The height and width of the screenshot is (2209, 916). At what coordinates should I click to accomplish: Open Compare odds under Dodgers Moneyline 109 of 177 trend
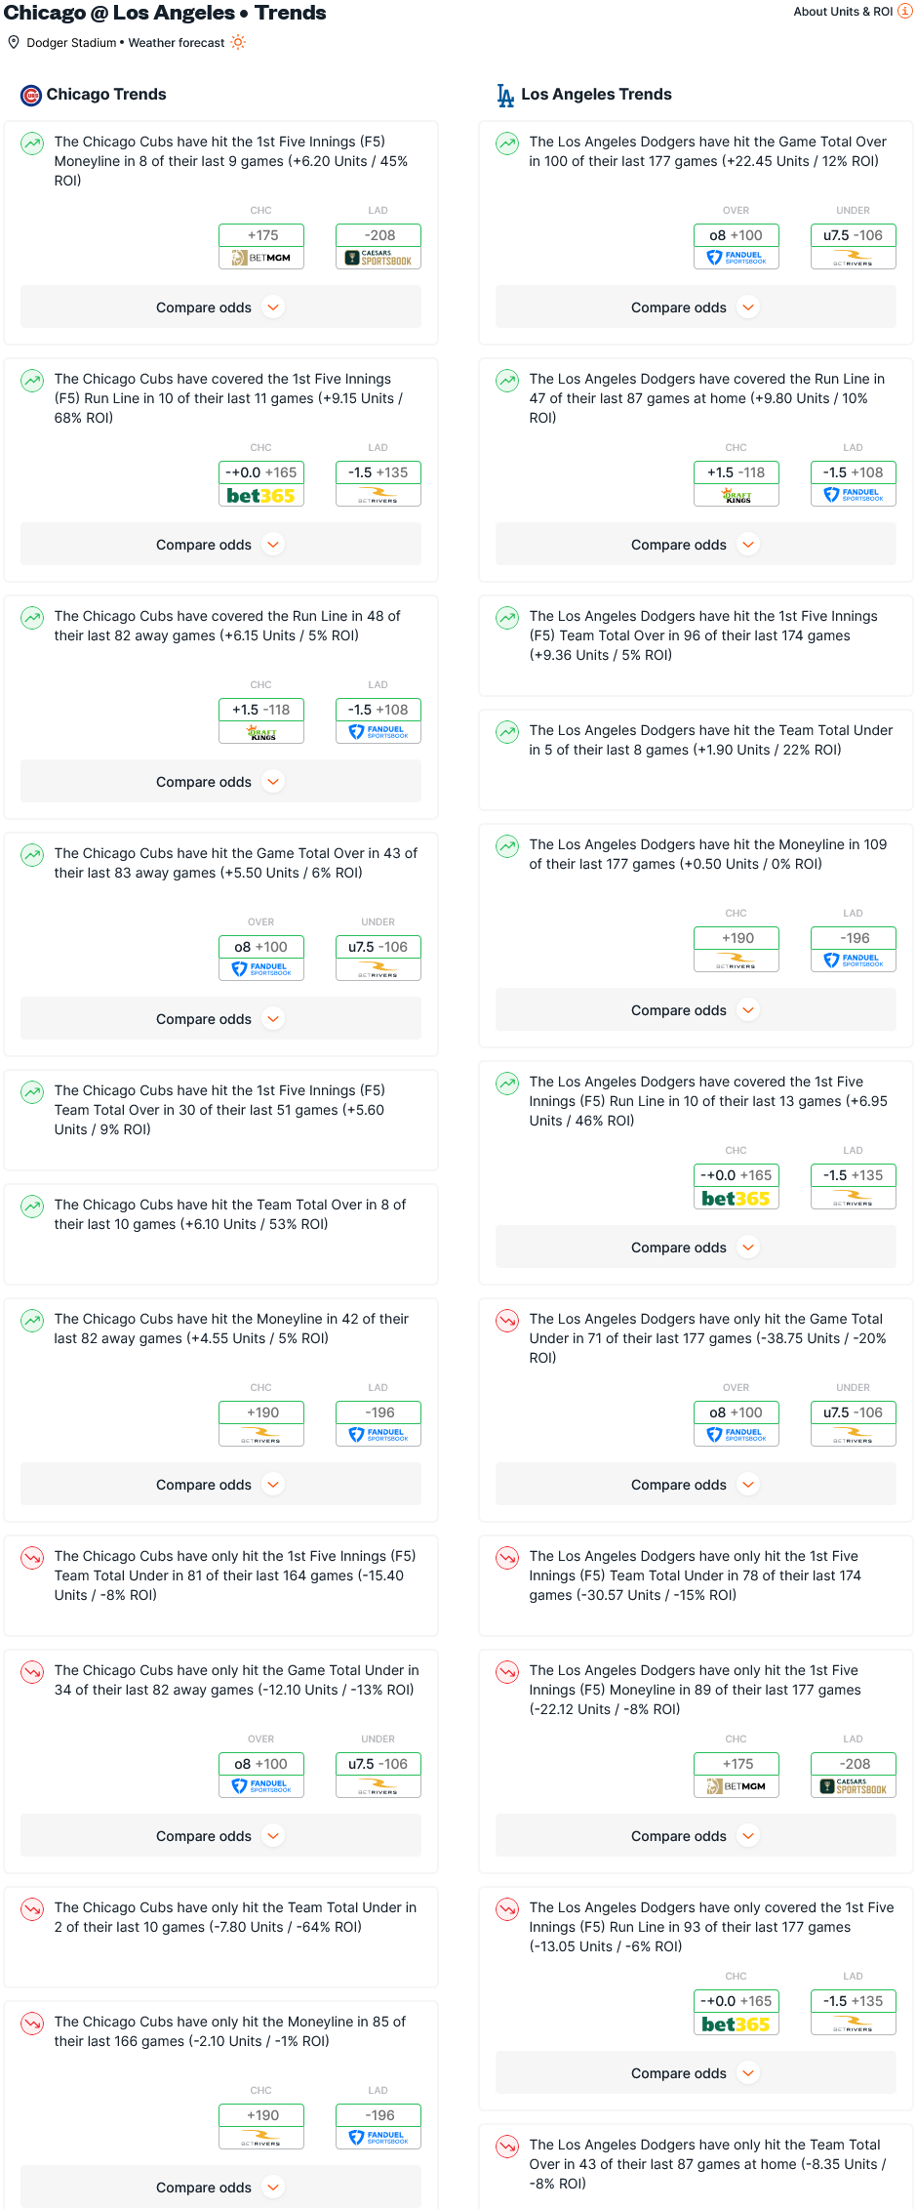point(696,1010)
